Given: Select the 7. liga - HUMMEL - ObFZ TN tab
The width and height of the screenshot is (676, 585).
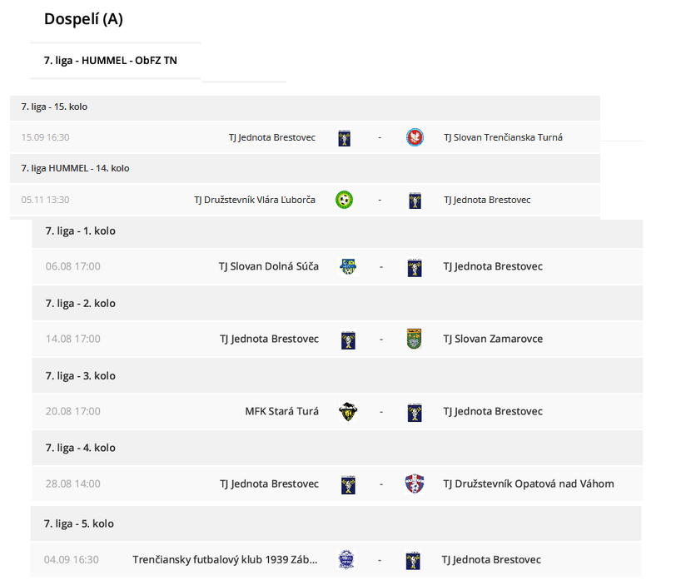Looking at the screenshot, I should point(111,60).
